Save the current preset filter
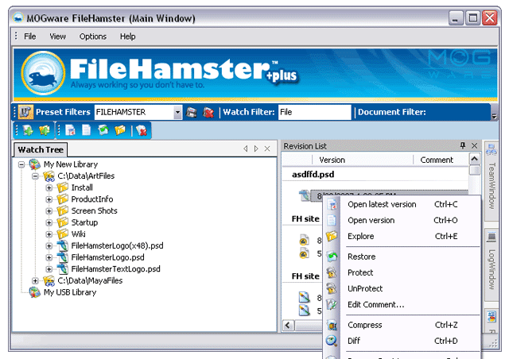The image size is (509, 359). (192, 113)
